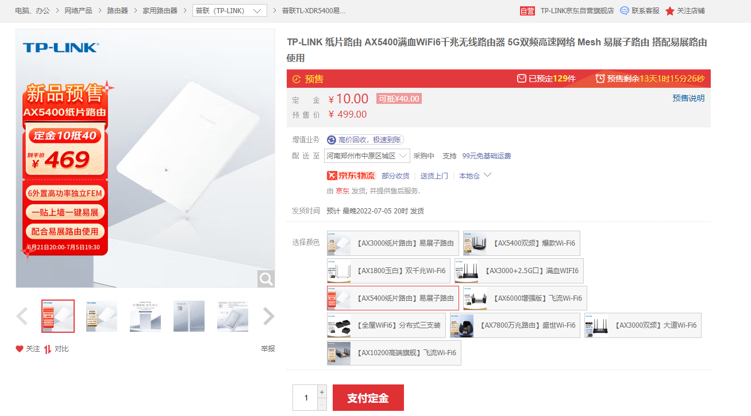Click 网络产品 breadcrumb
Screen dimensions: 751x416
click(78, 11)
